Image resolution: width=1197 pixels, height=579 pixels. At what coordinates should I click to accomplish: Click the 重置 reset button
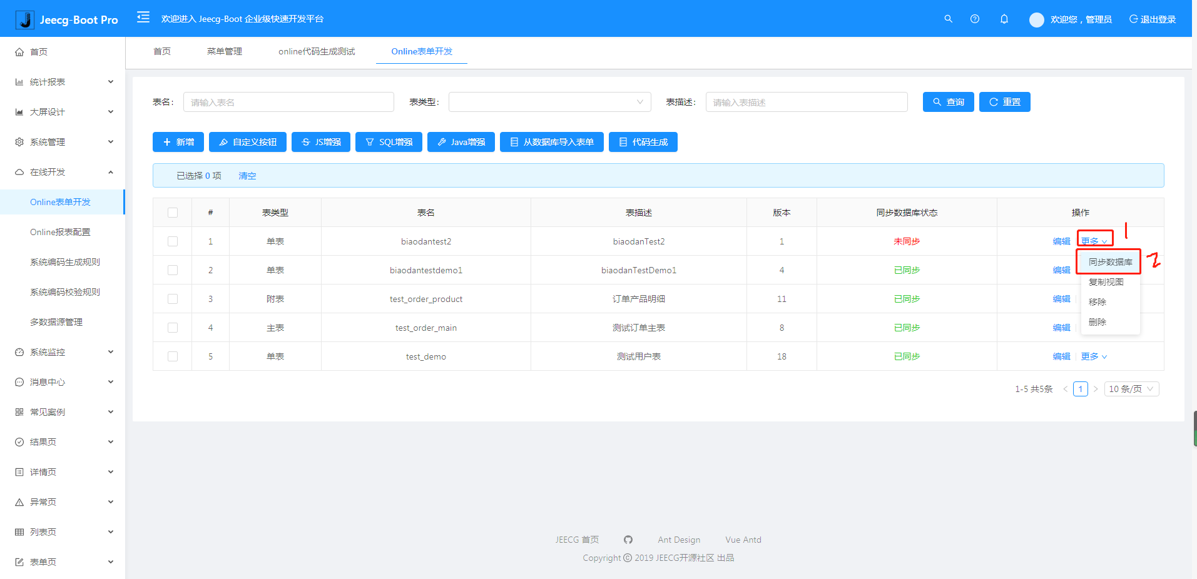1004,102
